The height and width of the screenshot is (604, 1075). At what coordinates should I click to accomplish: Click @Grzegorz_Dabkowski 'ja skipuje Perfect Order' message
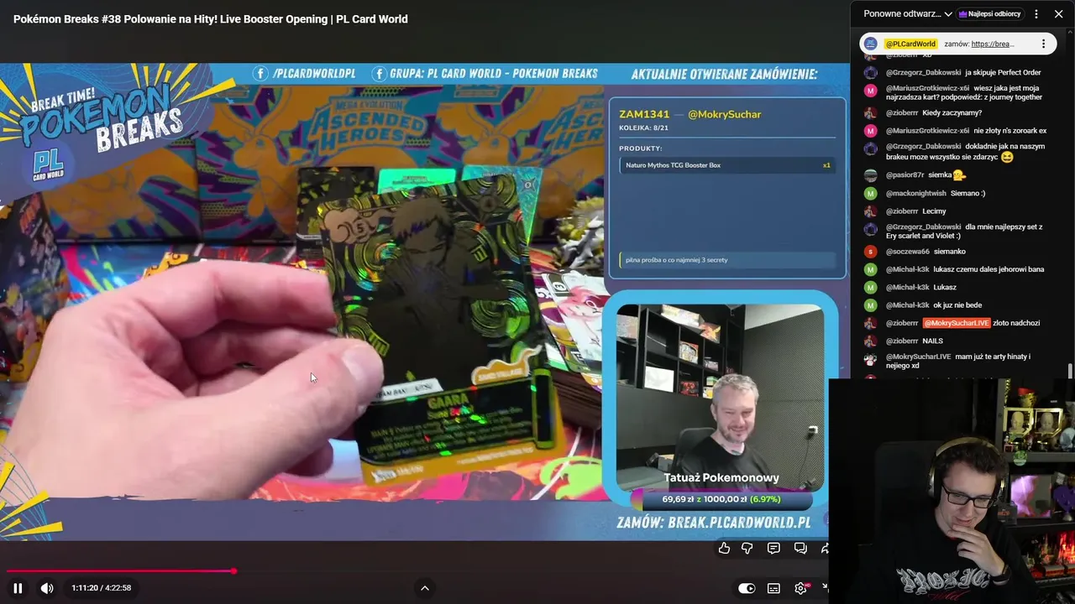[962, 72]
